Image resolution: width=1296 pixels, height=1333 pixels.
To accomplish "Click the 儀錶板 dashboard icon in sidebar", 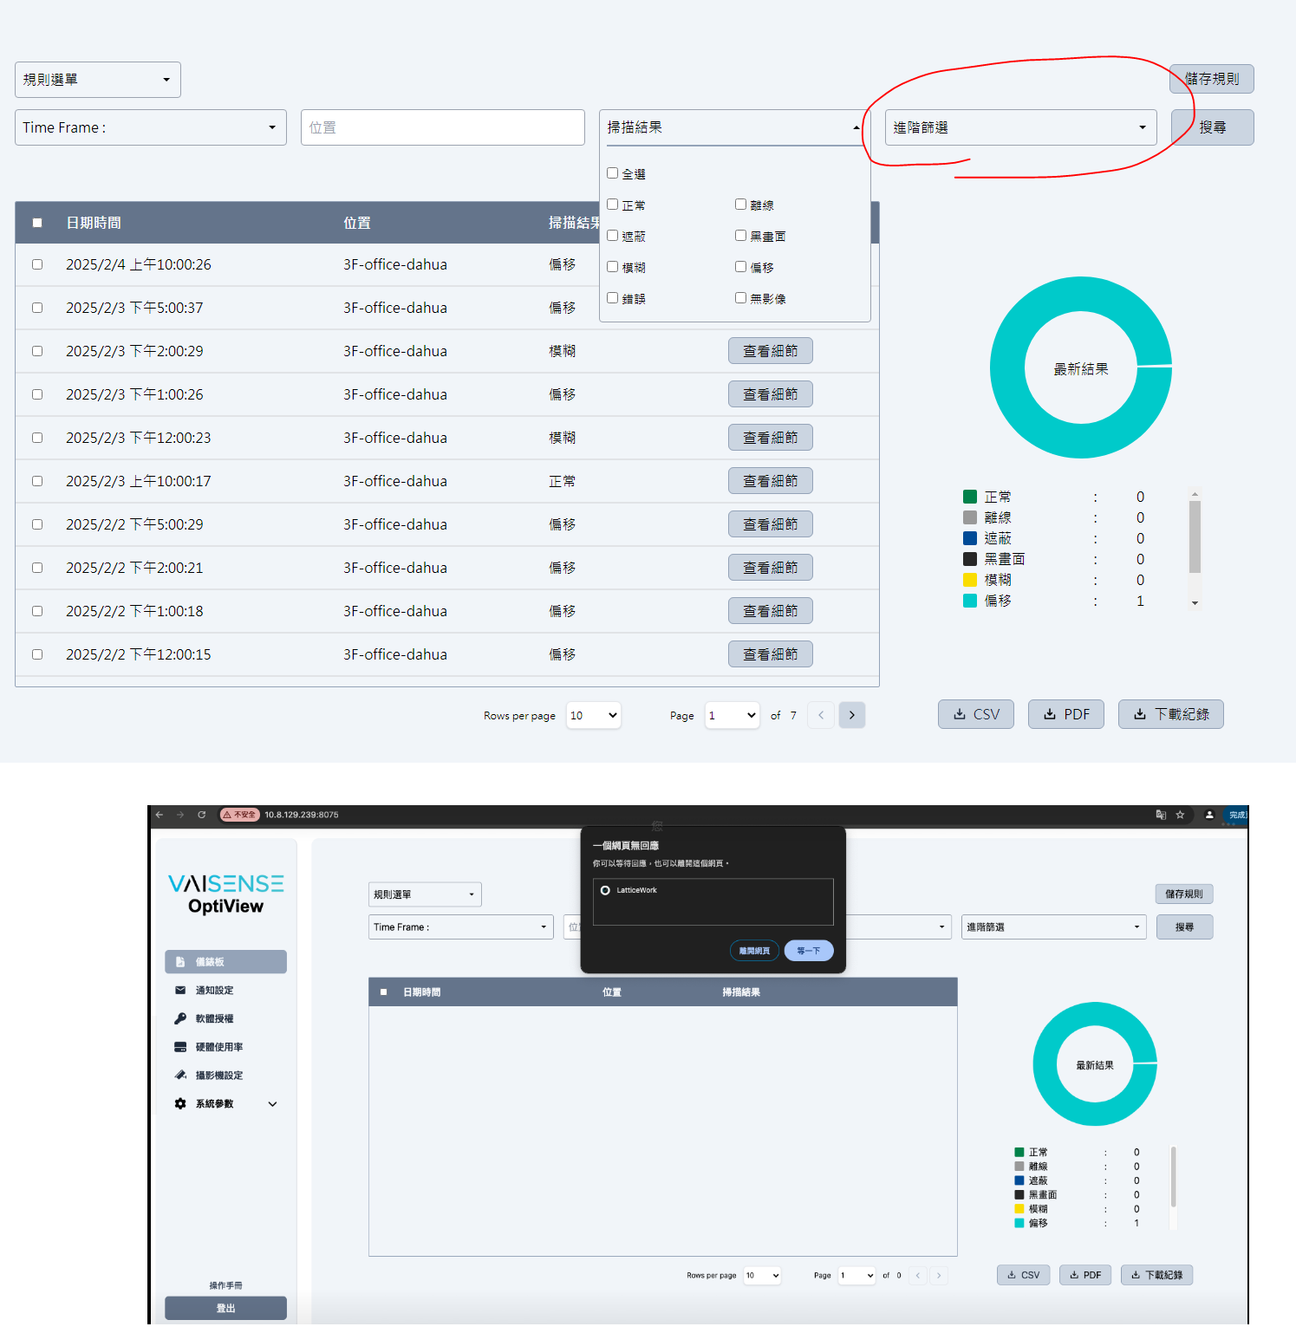I will 180,962.
